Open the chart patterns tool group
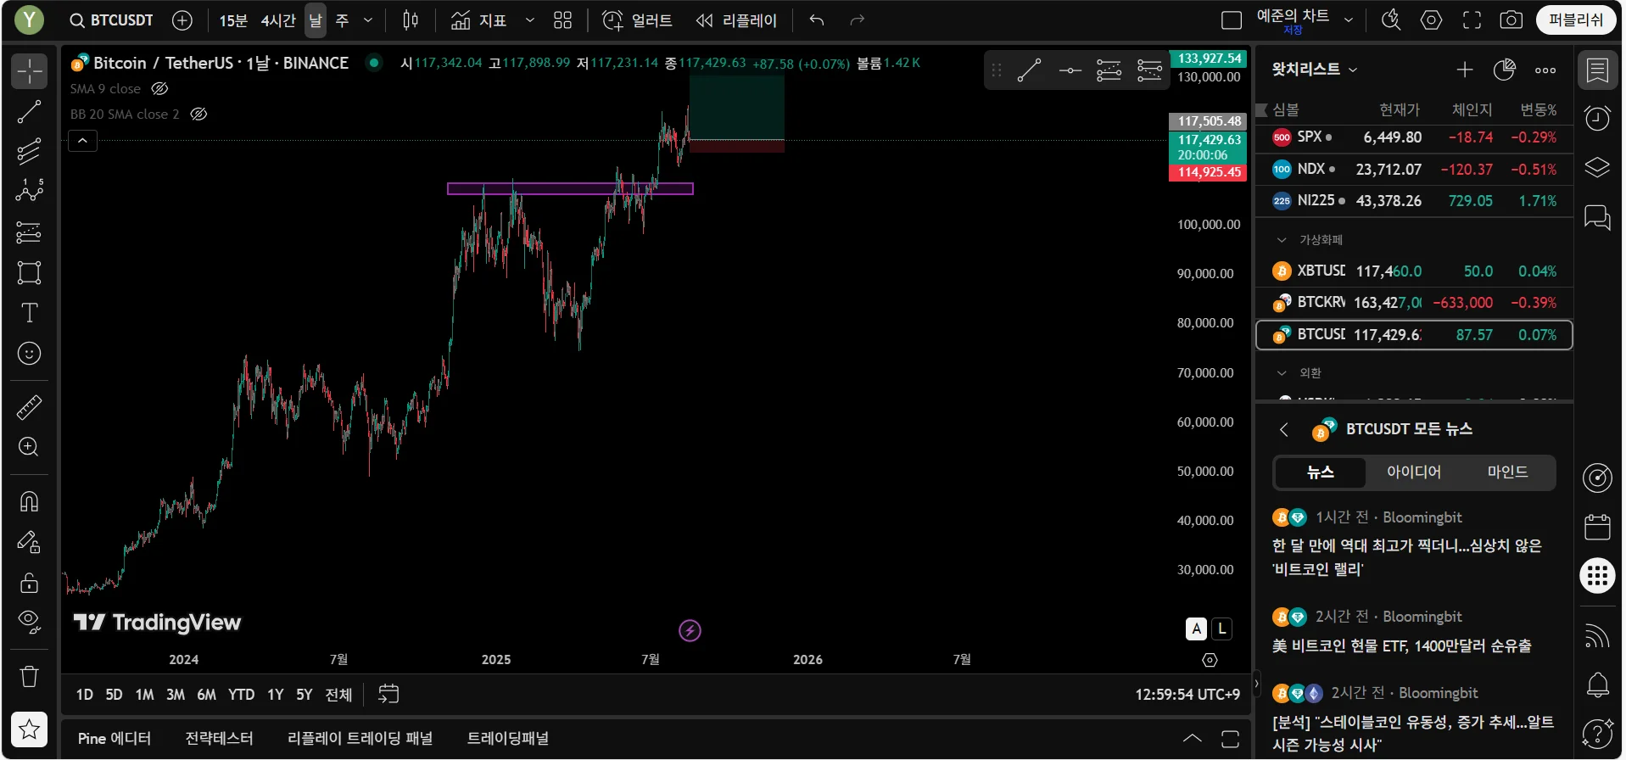Image resolution: width=1626 pixels, height=760 pixels. coord(30,192)
